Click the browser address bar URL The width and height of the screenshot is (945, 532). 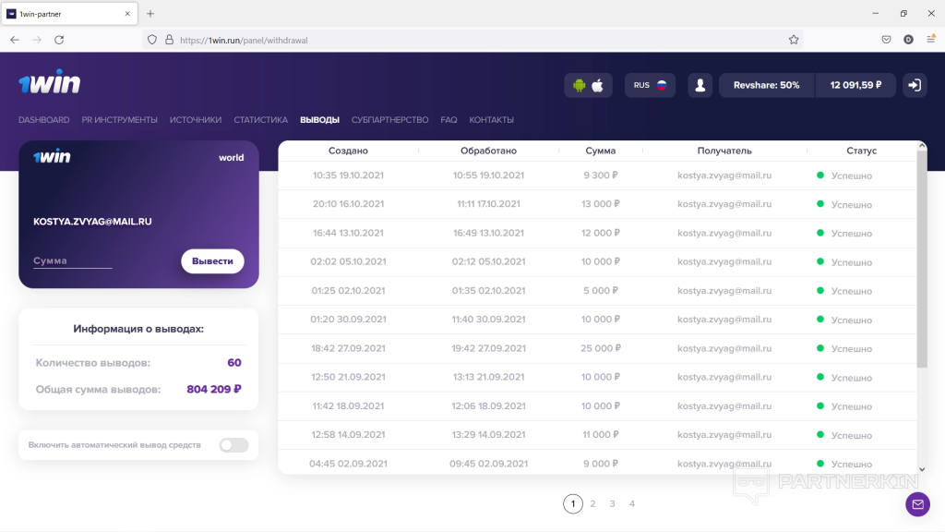tap(244, 41)
